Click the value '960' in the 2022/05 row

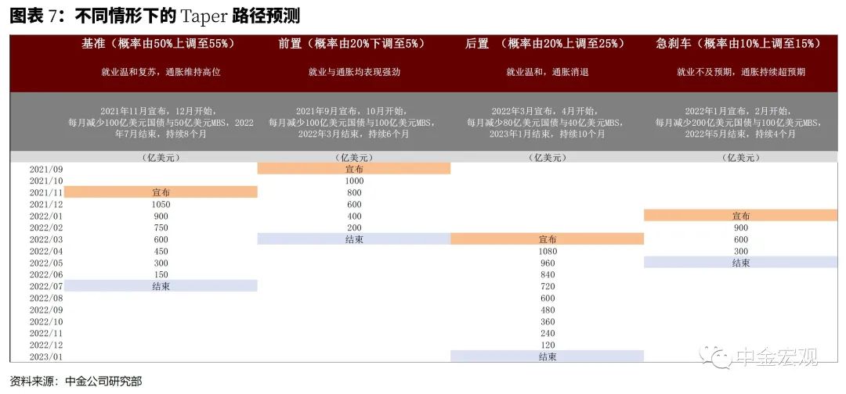[547, 263]
